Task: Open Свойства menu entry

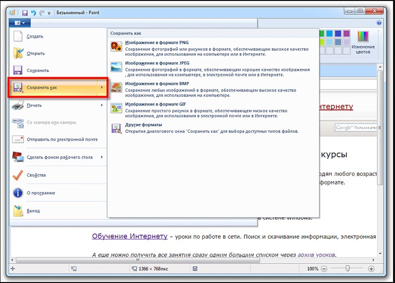Action: pos(58,175)
